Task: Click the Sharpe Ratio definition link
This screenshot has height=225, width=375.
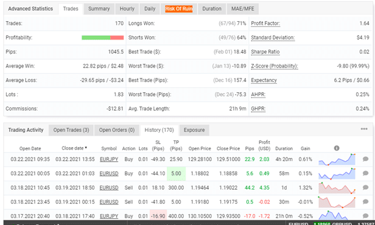Action: [265, 52]
